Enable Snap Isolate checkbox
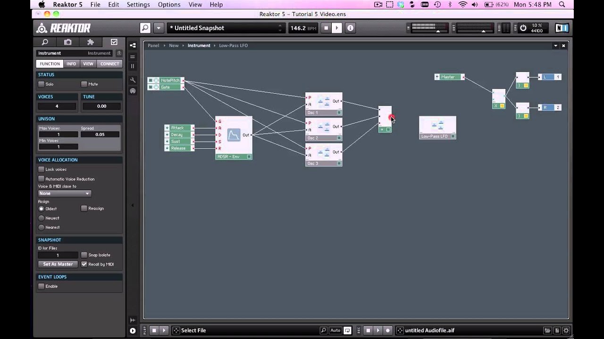Screen dimensions: 604x339 (x=84, y=255)
